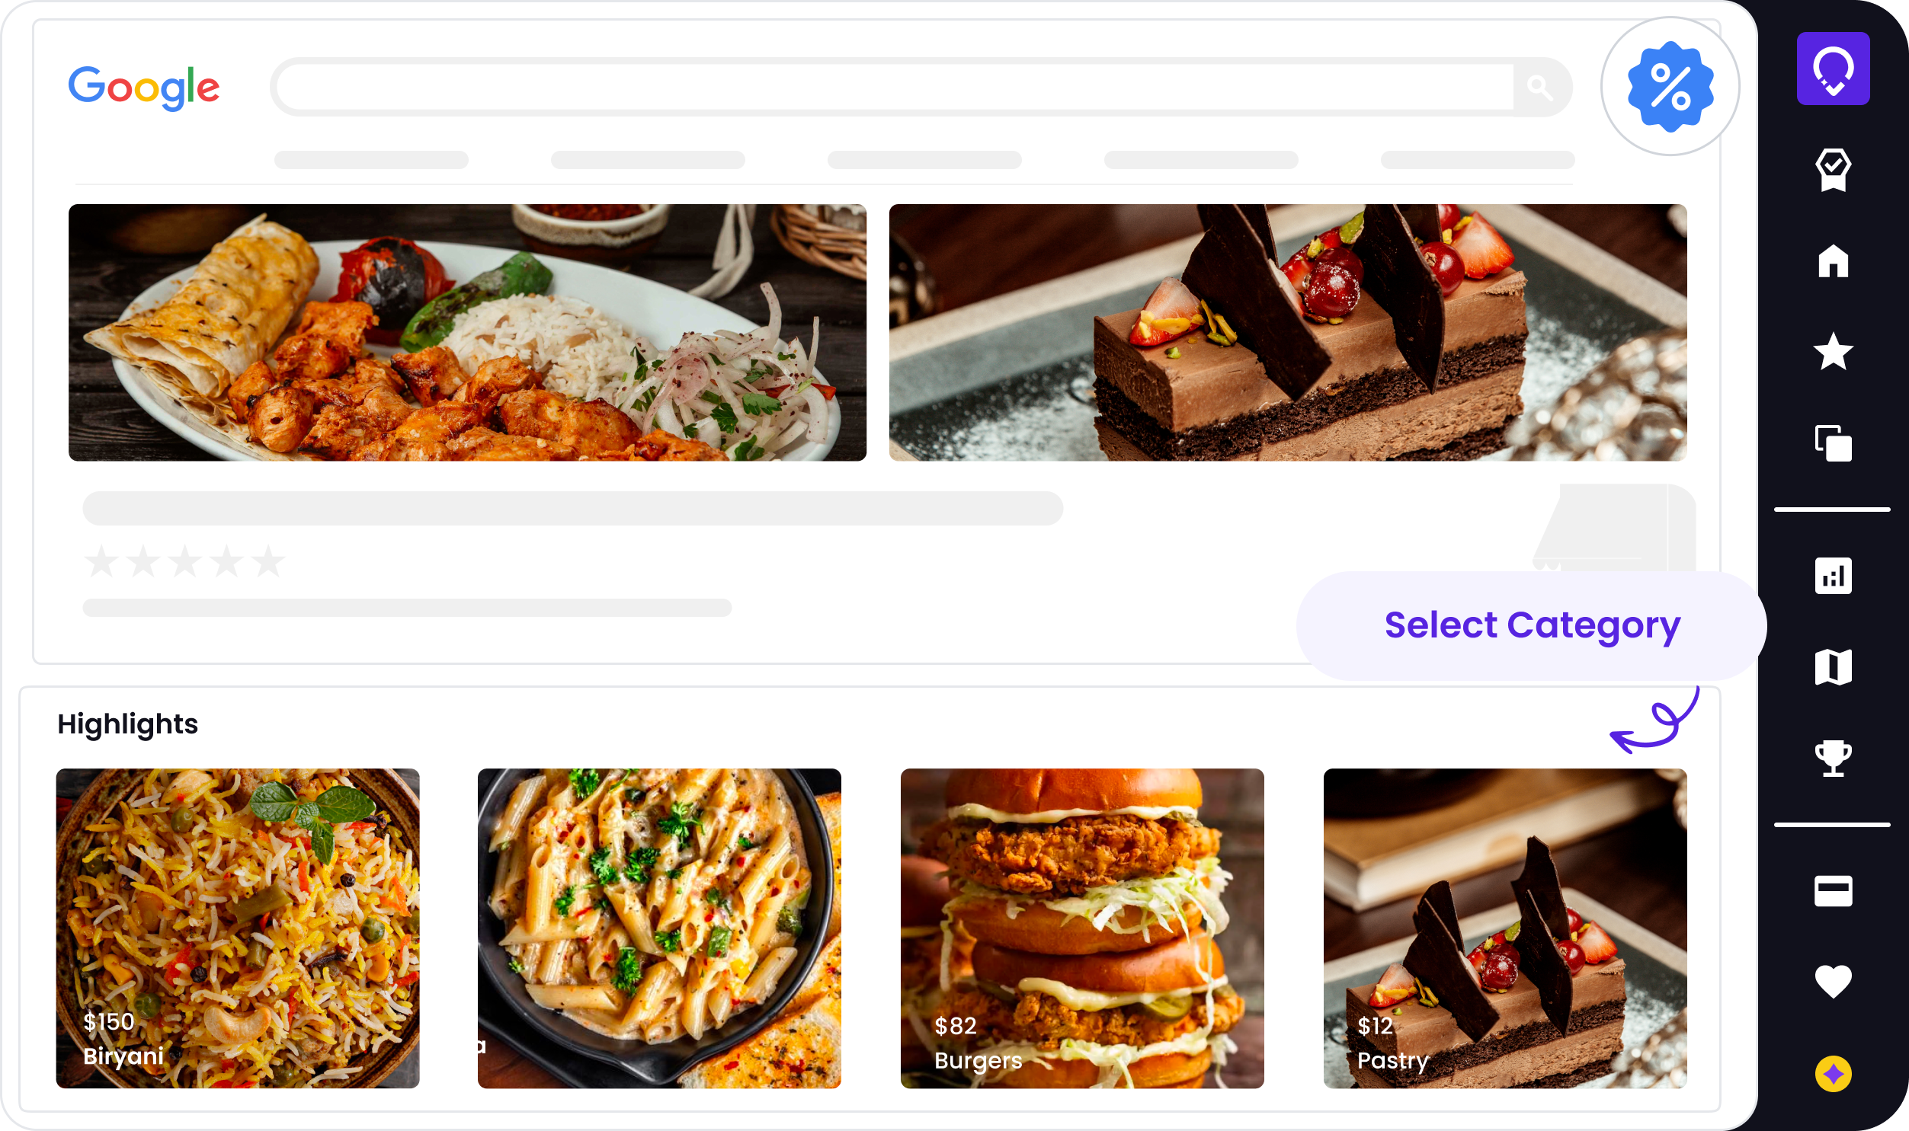The height and width of the screenshot is (1131, 1909).
Task: Open the star favorites sidebar icon
Action: [1833, 351]
